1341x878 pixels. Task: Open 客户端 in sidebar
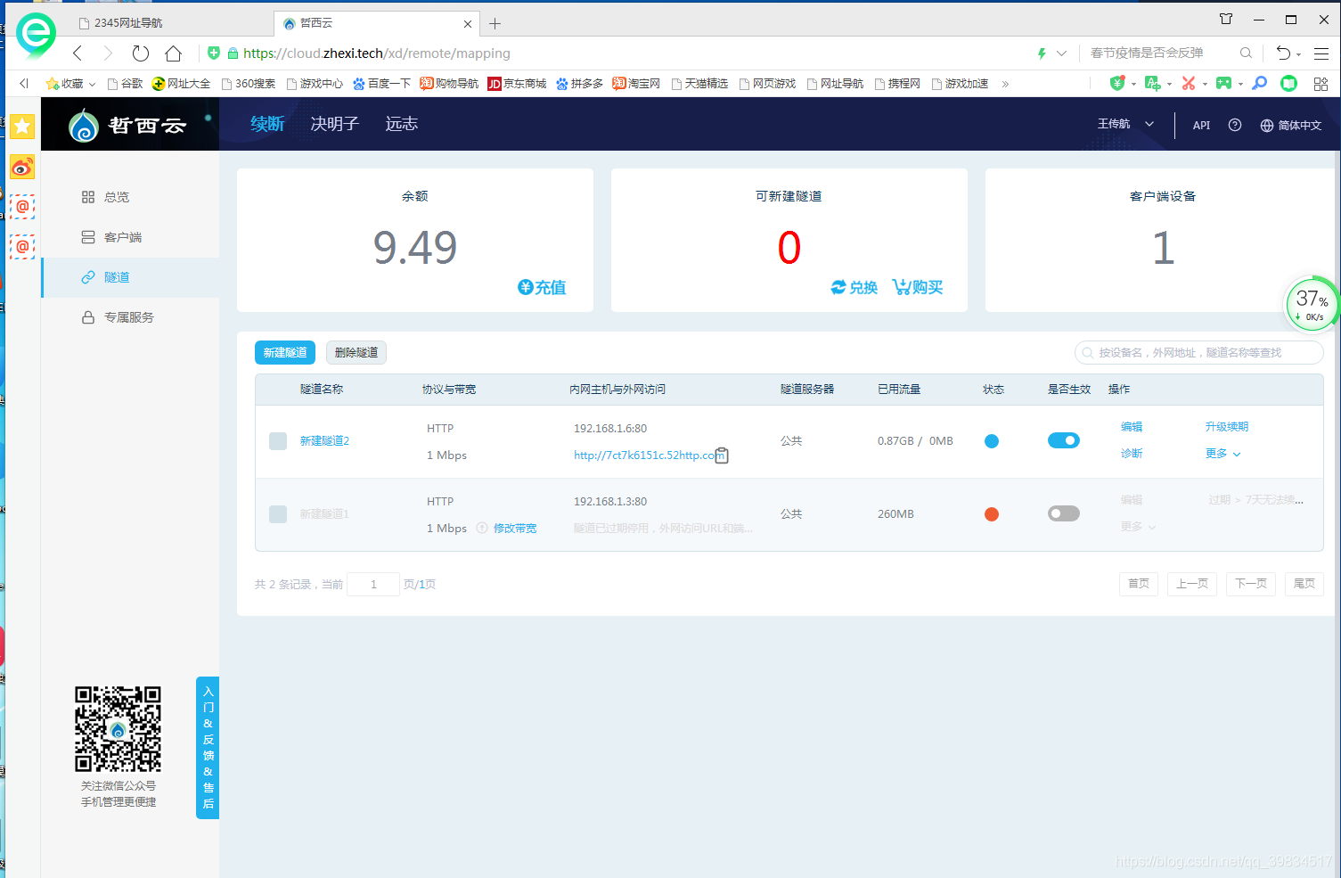pos(130,237)
